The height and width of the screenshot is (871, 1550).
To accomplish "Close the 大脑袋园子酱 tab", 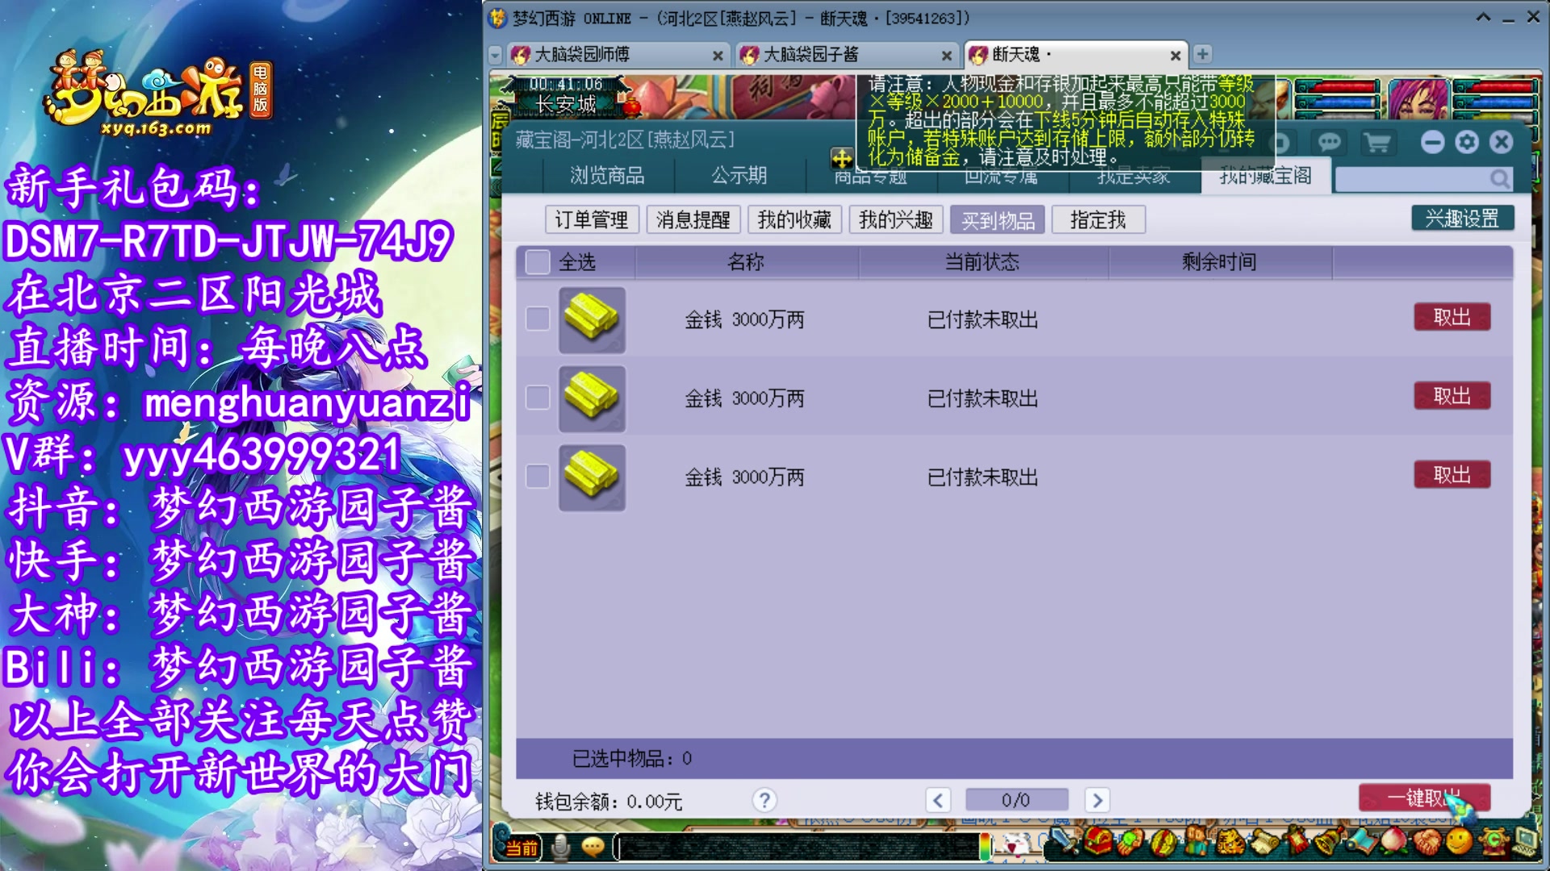I will (x=946, y=56).
